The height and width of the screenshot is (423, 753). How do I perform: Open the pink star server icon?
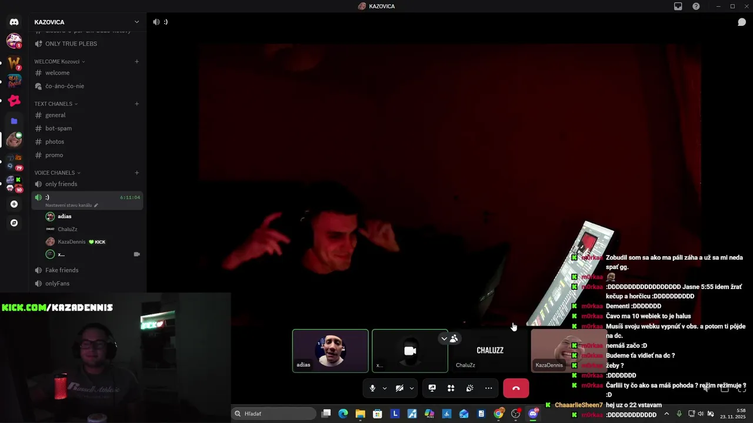tap(14, 101)
